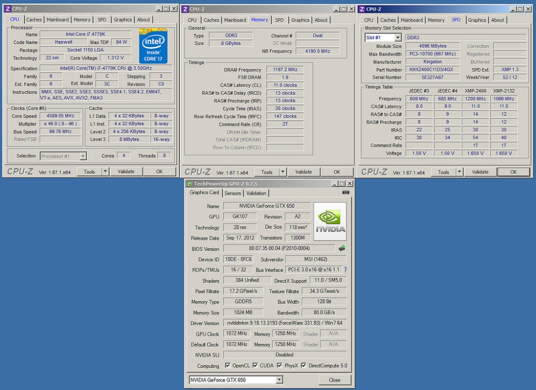Toggle the OpenCL checkbox
Image resolution: width=536 pixels, height=390 pixels.
[x=227, y=365]
